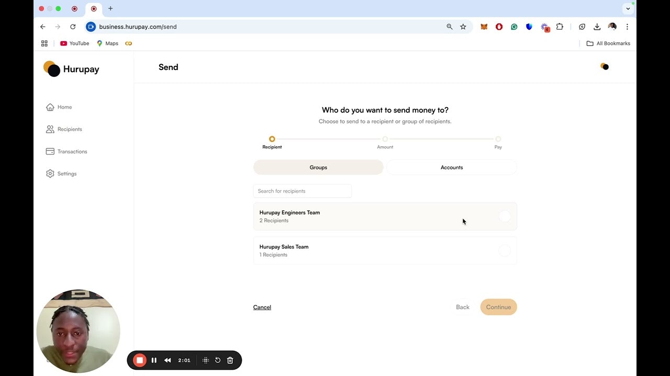Screen dimensions: 670x376
Task: Click the Continue button
Action: coord(498,307)
